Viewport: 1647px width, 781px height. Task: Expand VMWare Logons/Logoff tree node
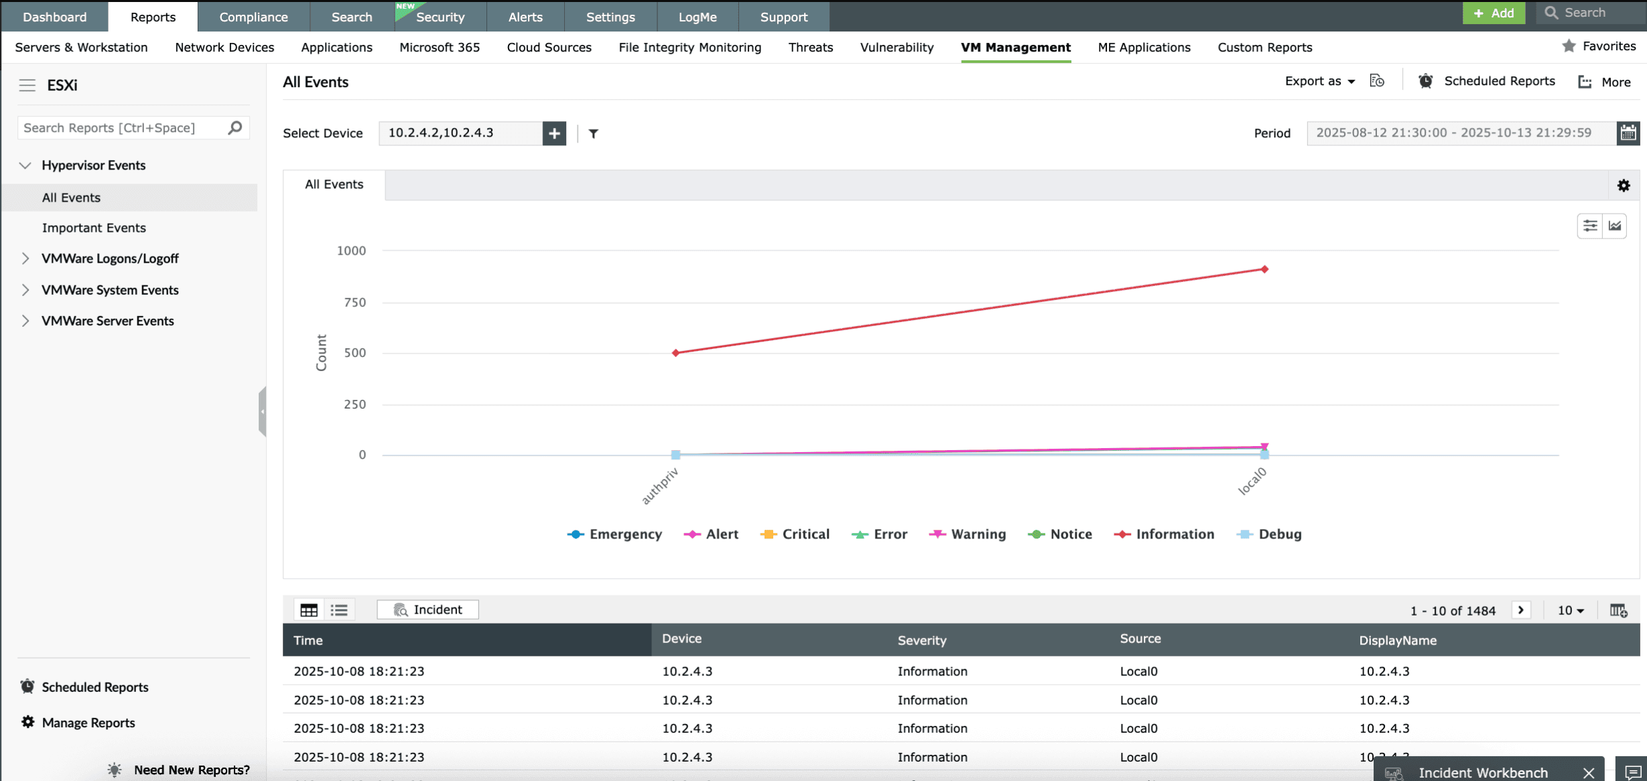click(25, 259)
